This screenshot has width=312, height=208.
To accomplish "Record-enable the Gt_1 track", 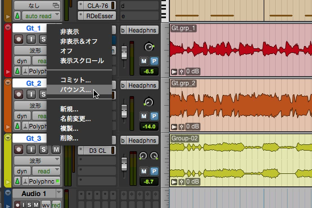I will coord(19,39).
